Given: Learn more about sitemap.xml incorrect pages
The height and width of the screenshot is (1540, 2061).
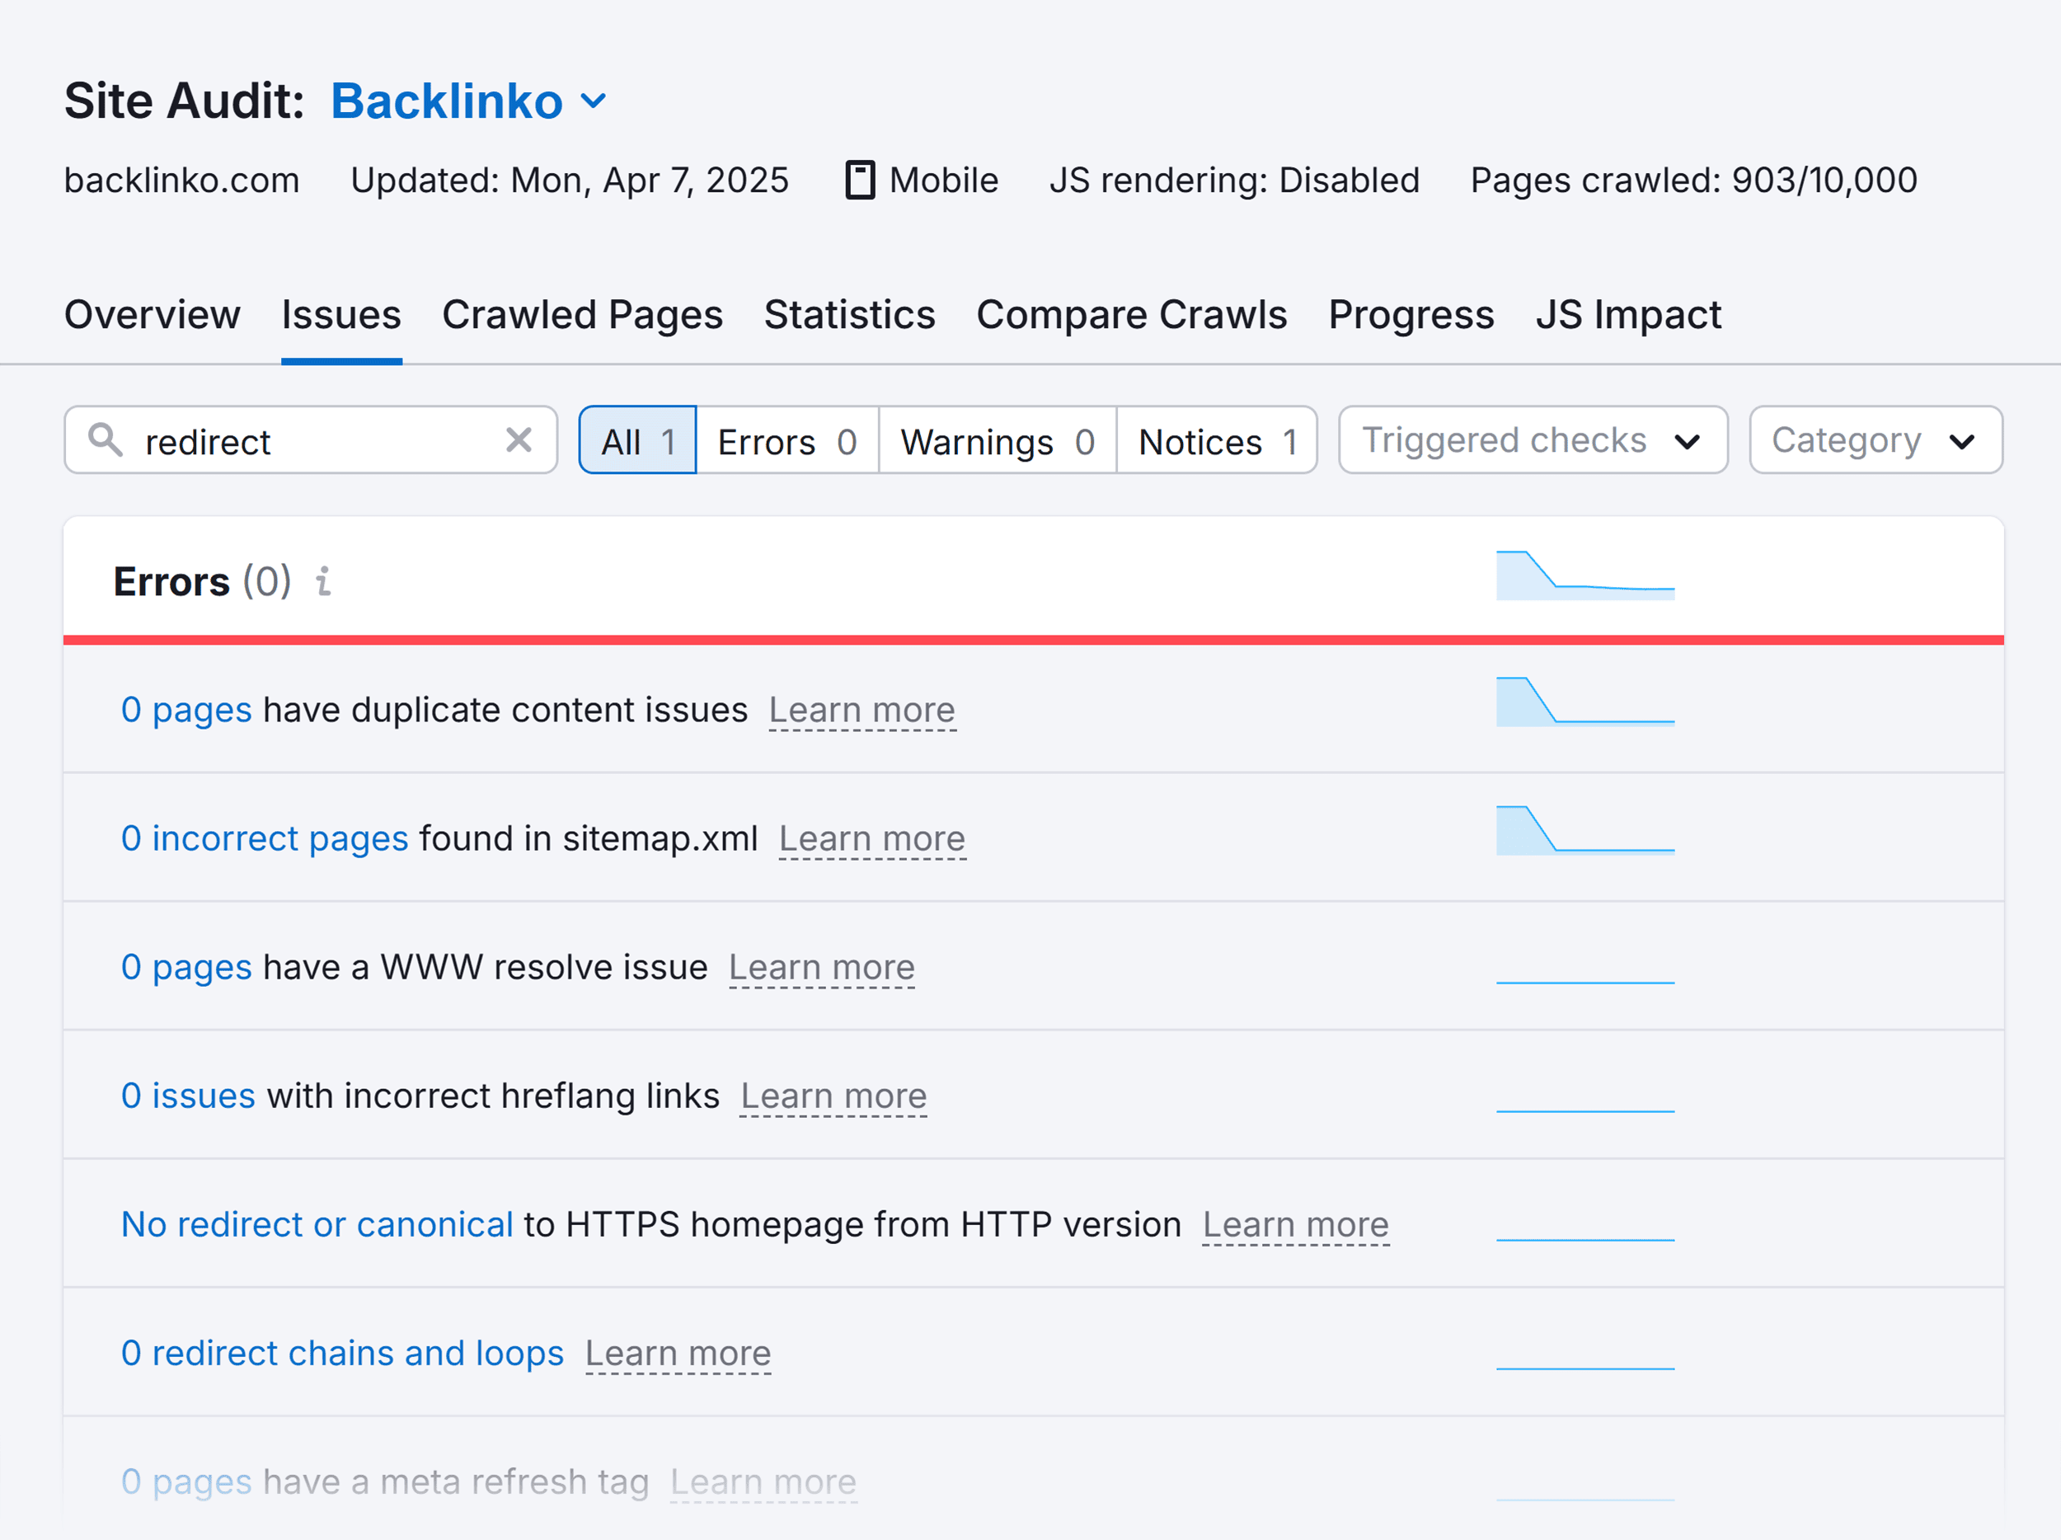Looking at the screenshot, I should [x=872, y=838].
